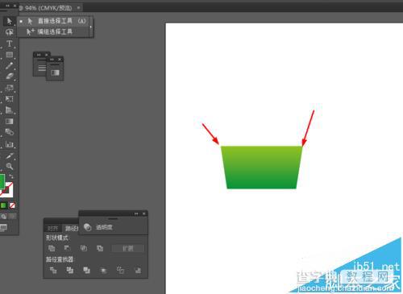Select the Lasso tool in toolbar
The image size is (403, 294).
(9, 32)
